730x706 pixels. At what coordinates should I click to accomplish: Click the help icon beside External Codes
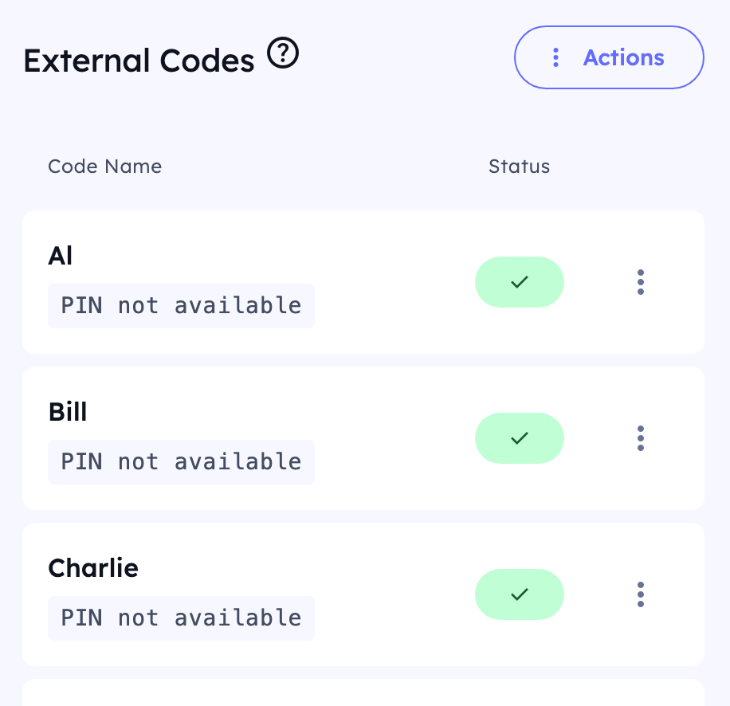[x=283, y=55]
